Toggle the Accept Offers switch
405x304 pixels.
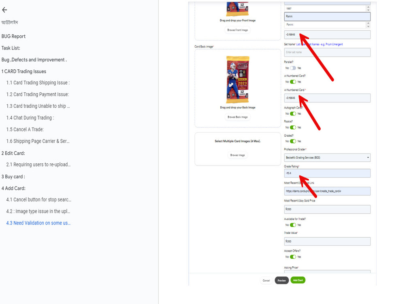pos(293,257)
